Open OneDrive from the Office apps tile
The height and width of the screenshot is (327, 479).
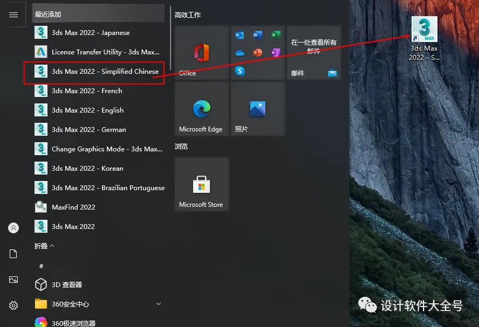click(x=240, y=53)
